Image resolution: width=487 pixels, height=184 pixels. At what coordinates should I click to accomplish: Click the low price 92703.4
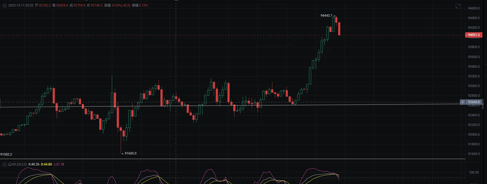tap(79, 5)
